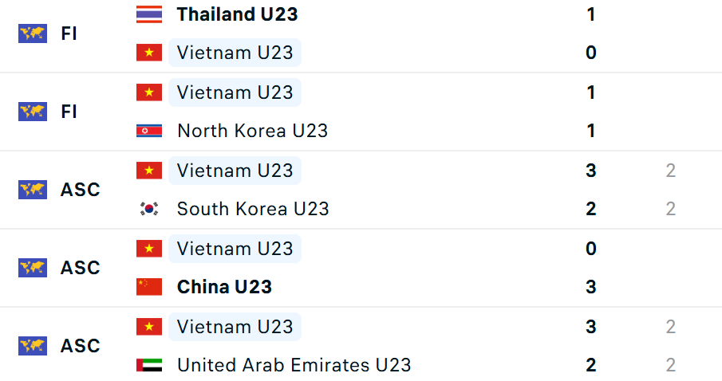Screen dimensions: 722x381
Task: Click the China flag icon
Action: pyautogui.click(x=149, y=287)
